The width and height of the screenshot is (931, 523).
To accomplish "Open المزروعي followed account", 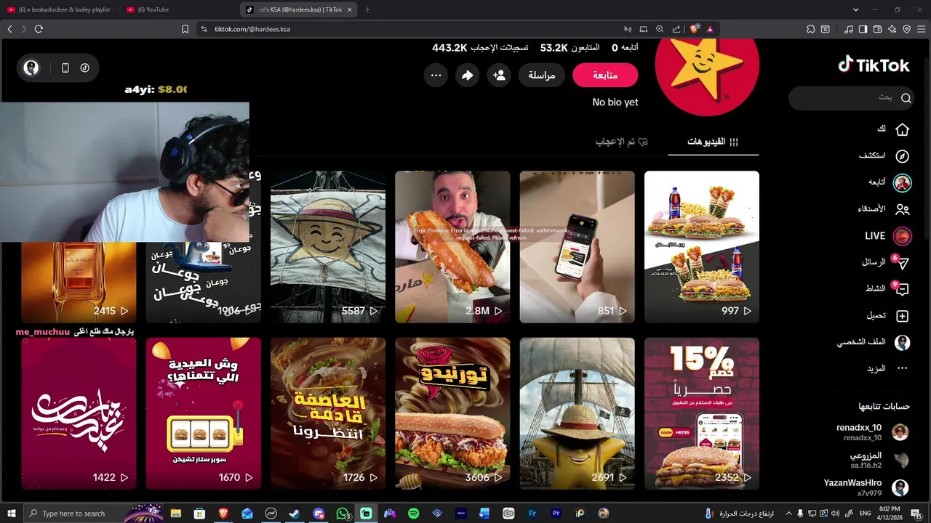I will click(x=879, y=460).
